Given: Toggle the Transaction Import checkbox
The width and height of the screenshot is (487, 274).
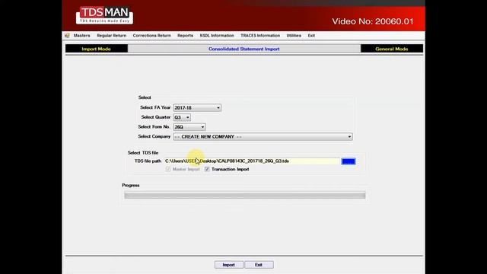Looking at the screenshot, I should (x=207, y=169).
